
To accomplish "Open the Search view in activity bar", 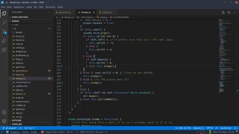I will (x=4, y=22).
